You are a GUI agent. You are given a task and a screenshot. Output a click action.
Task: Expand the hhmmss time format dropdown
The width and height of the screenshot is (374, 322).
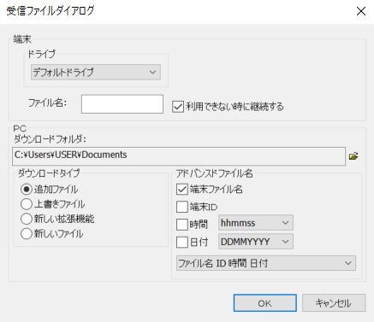click(x=256, y=223)
